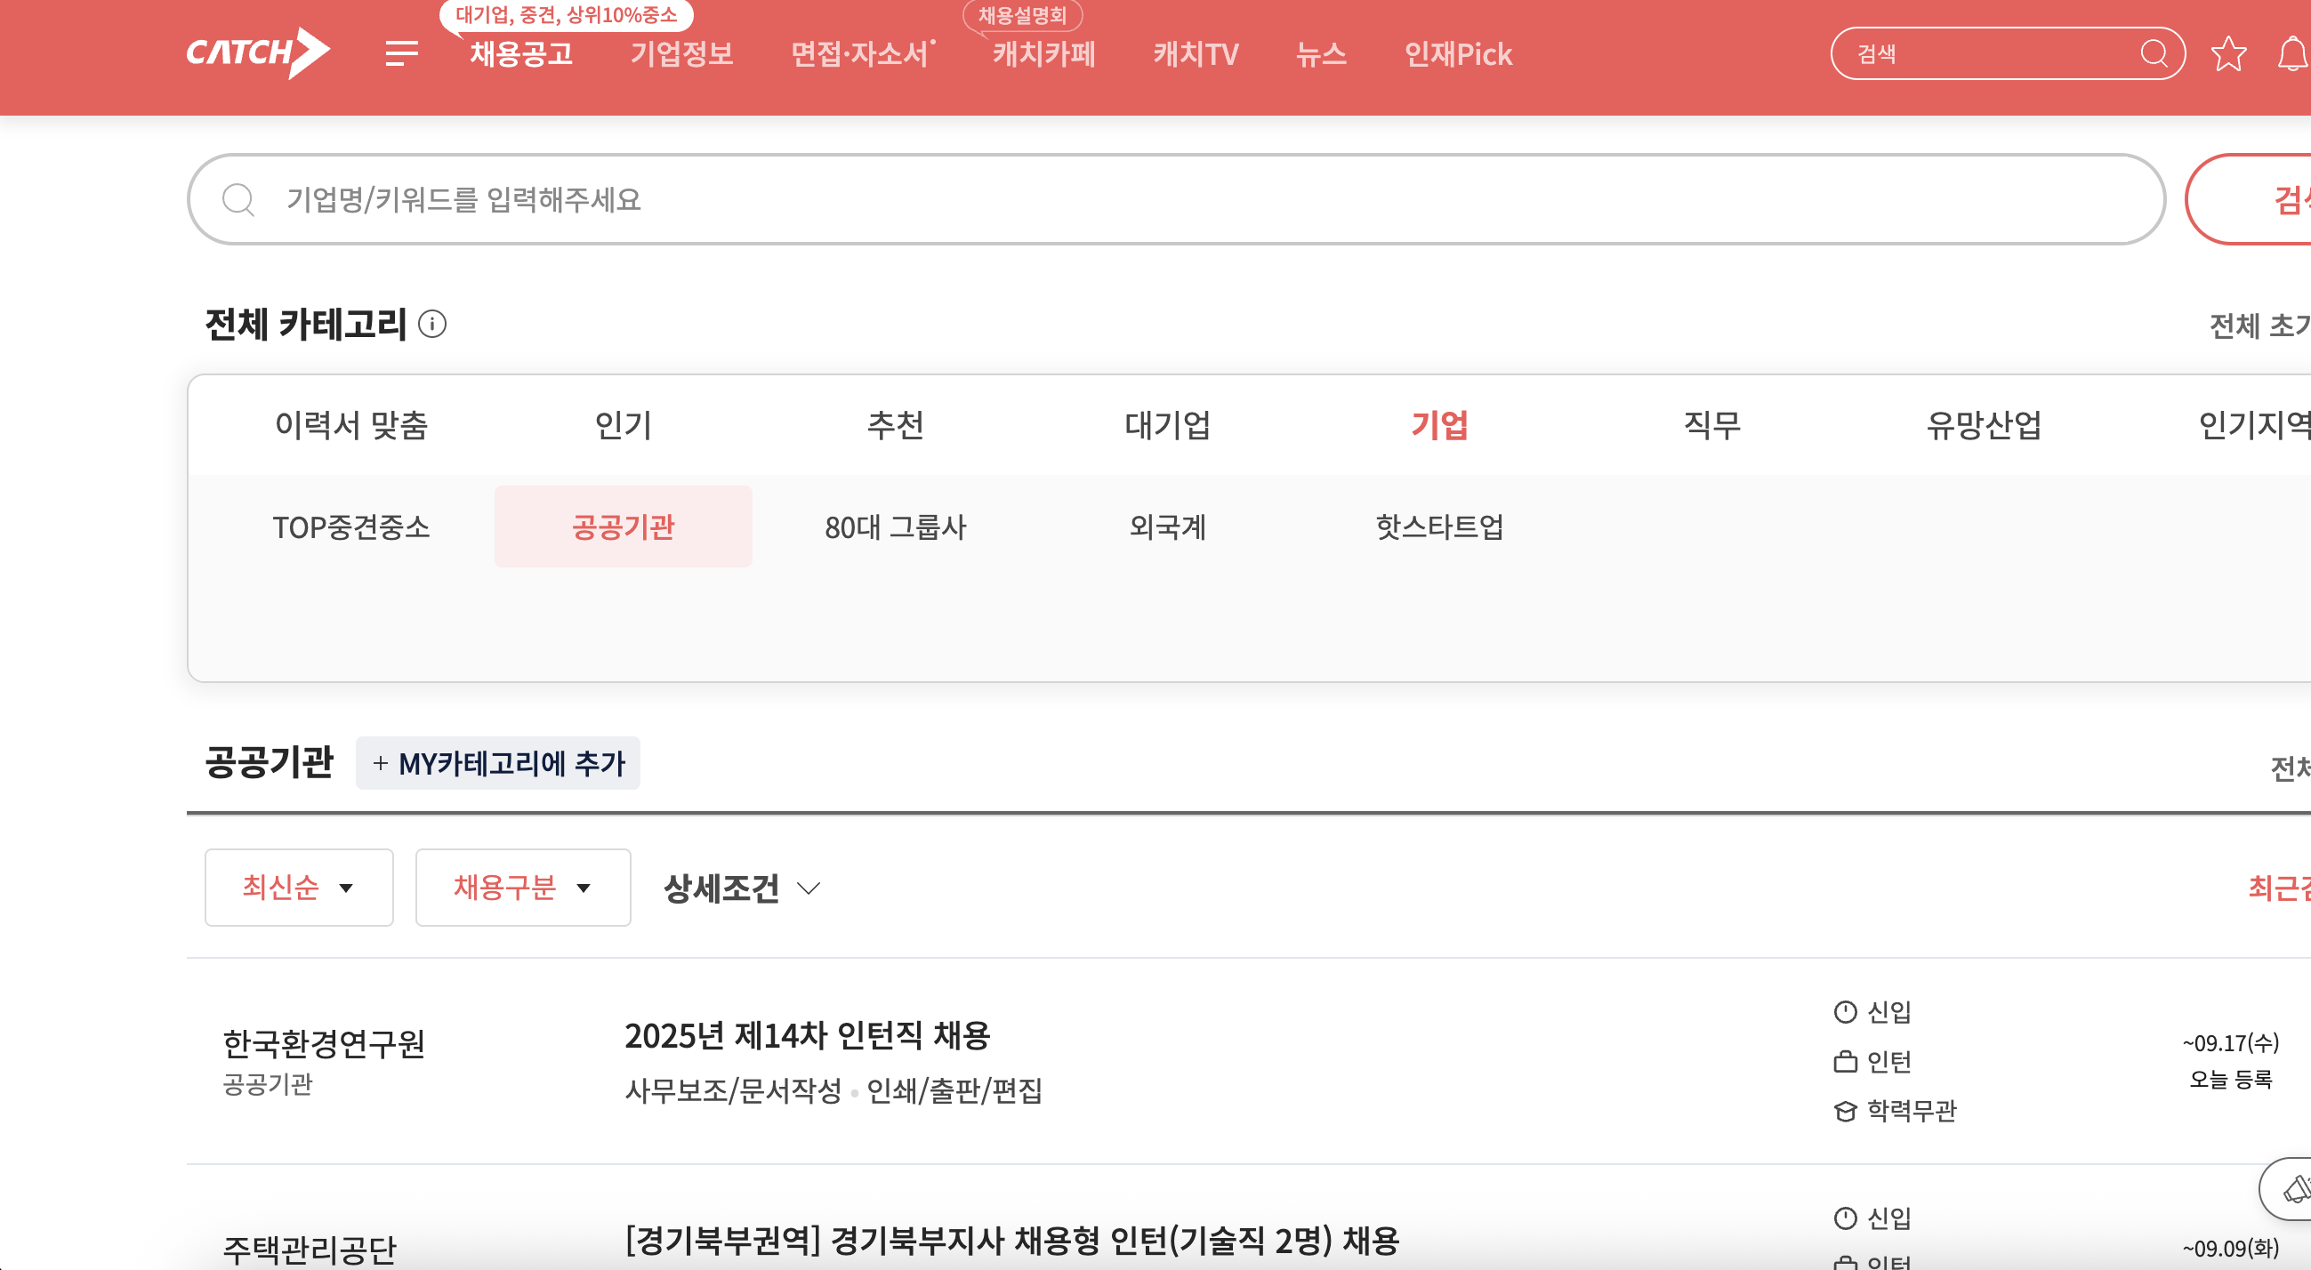
Task: Click + MY카테고리에 추가 button
Action: [x=498, y=763]
